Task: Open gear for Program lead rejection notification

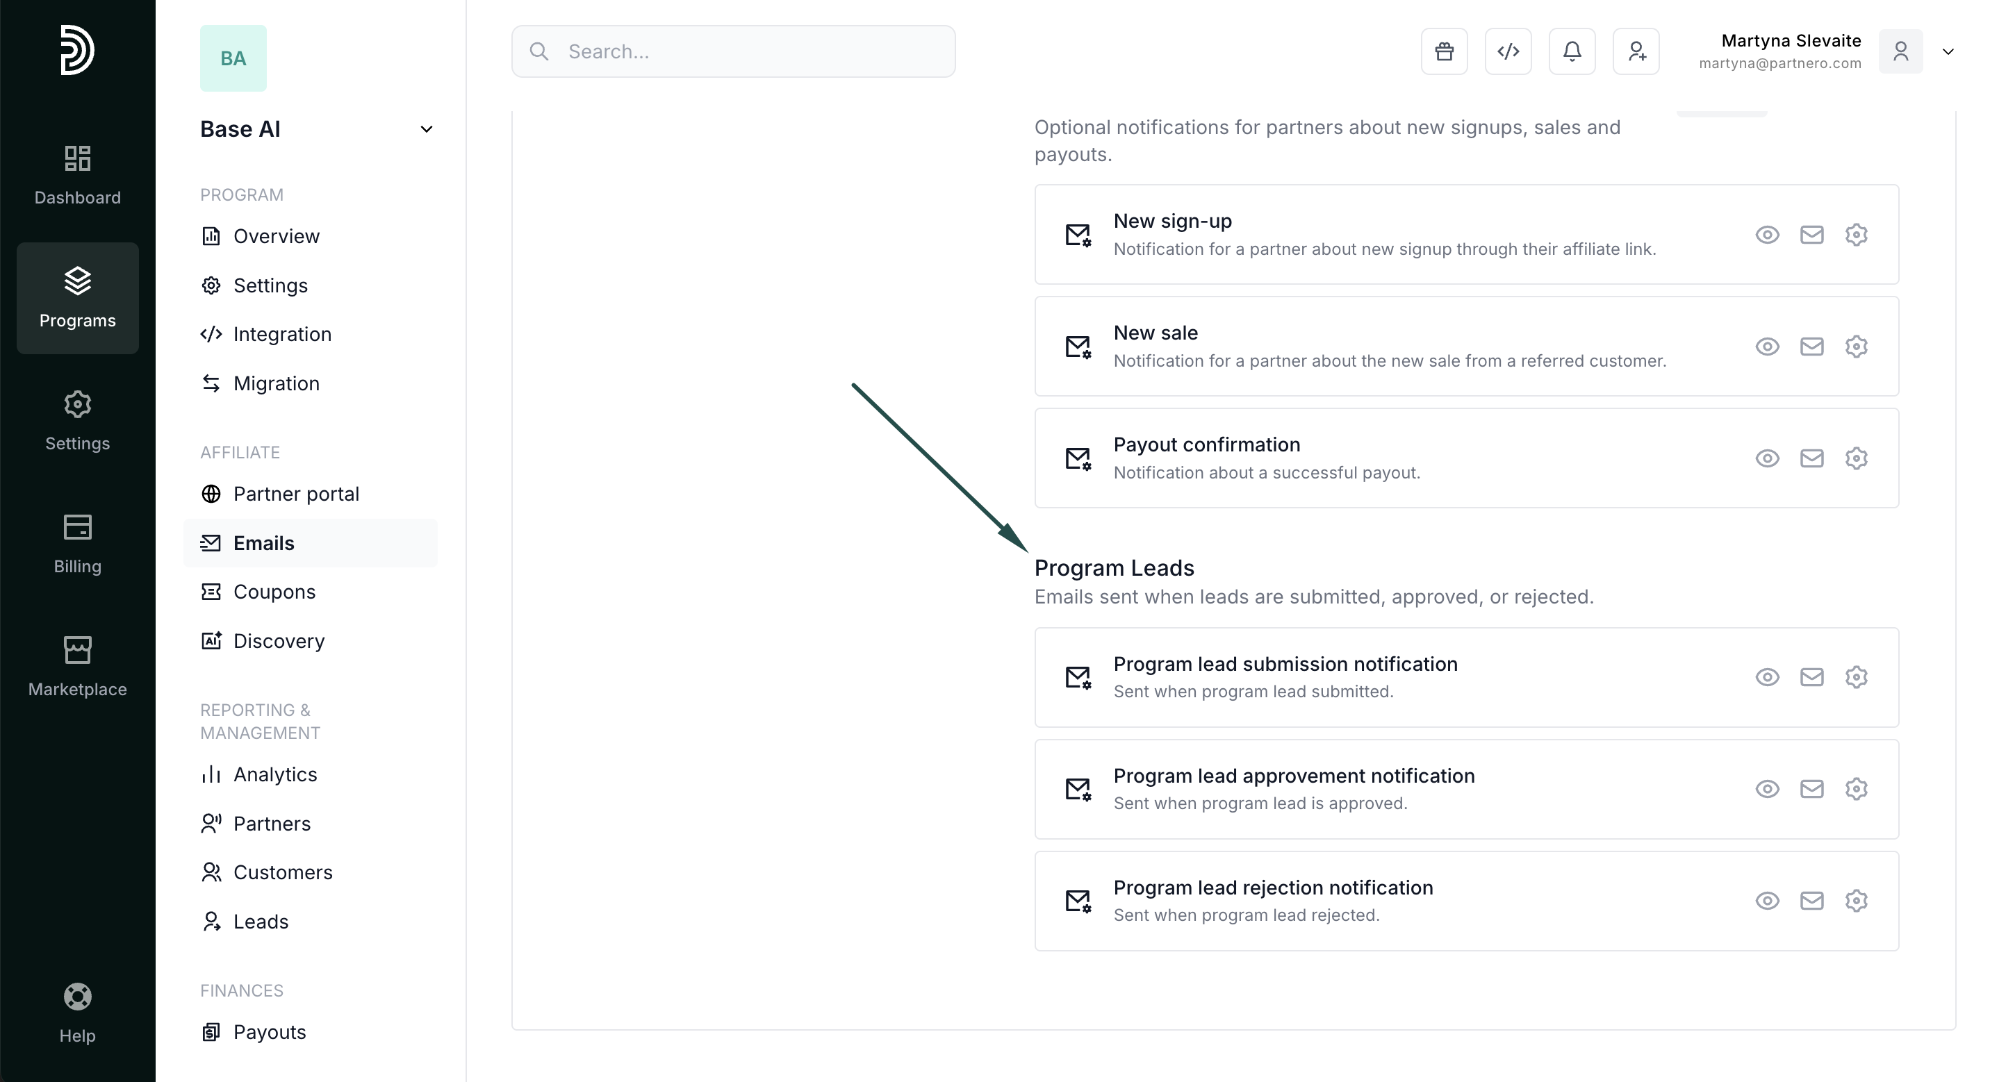Action: 1857,901
